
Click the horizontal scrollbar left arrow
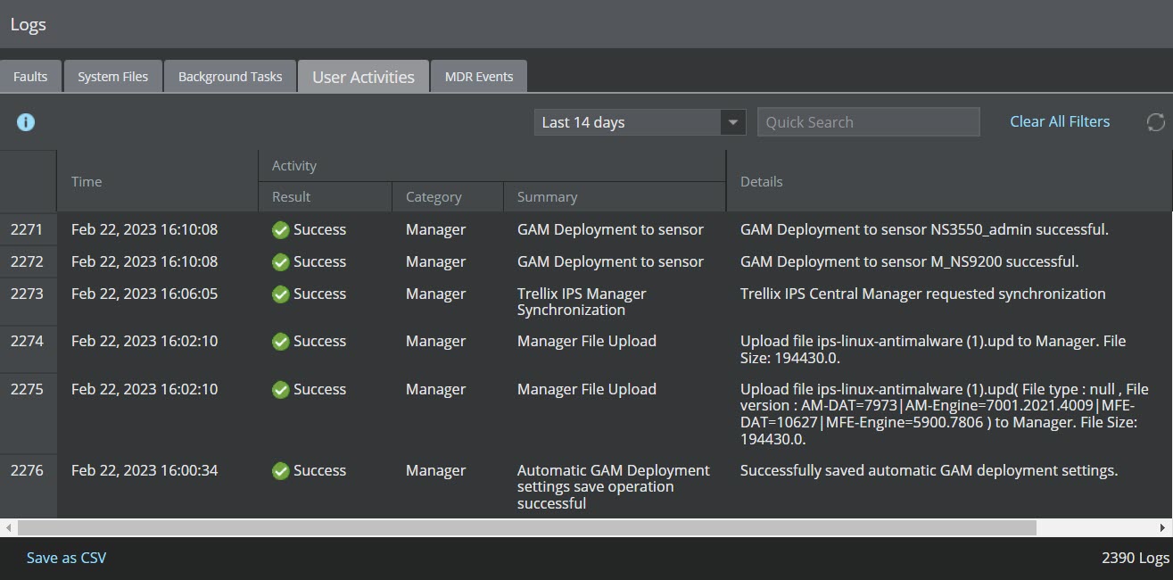[8, 527]
